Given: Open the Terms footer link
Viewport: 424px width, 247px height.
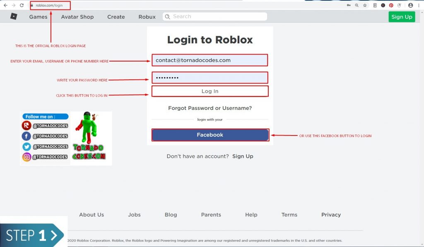Looking at the screenshot, I should click(x=289, y=215).
